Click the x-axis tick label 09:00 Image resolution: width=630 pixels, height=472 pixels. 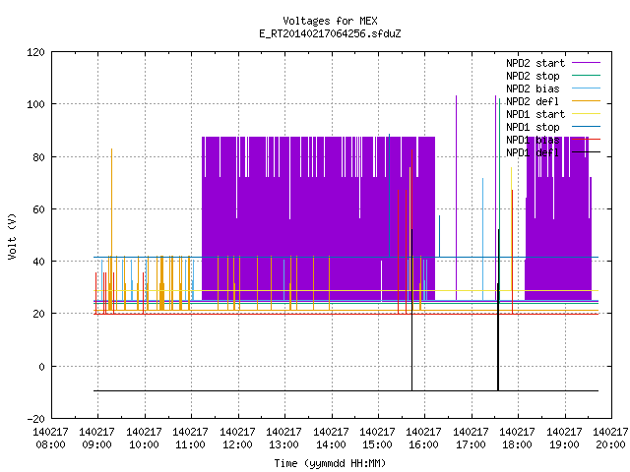pos(97,444)
